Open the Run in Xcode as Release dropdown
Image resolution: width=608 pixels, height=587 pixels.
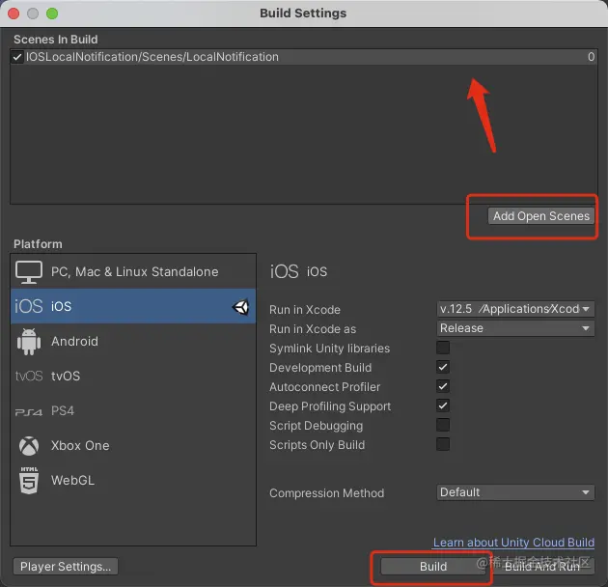click(515, 328)
